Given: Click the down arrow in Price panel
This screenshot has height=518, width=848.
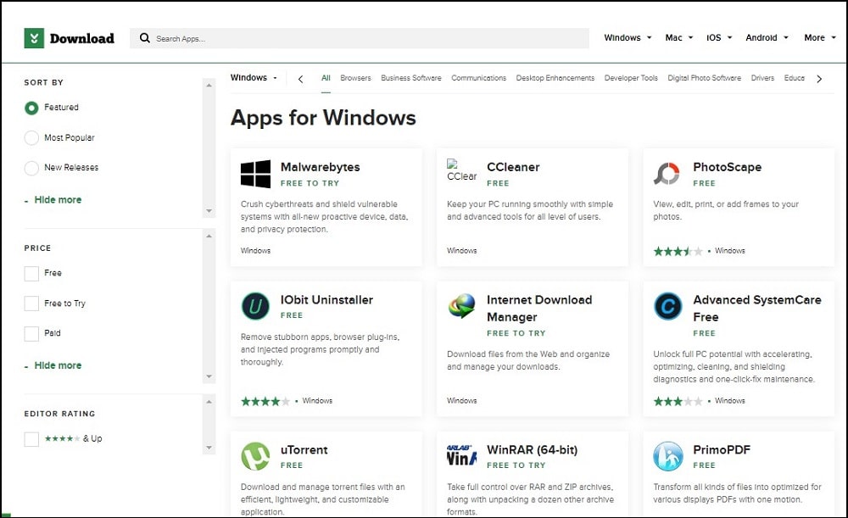Looking at the screenshot, I should (x=209, y=376).
